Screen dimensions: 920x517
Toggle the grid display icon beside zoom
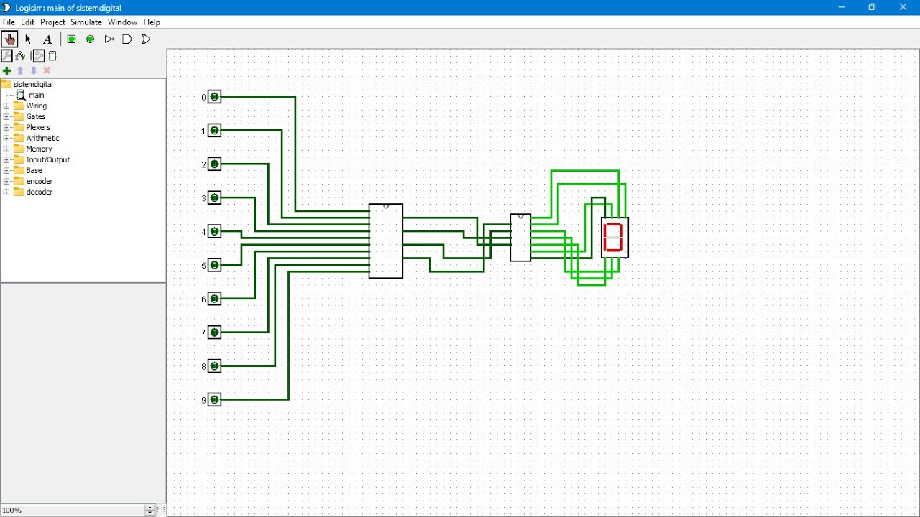coord(161,511)
